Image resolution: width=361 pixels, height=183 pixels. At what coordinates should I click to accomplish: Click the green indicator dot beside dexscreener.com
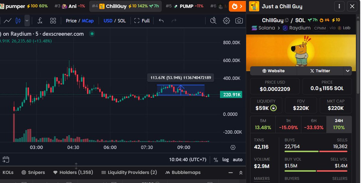pos(92,34)
